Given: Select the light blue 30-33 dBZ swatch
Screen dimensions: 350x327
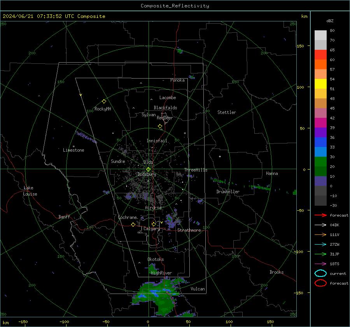Looking at the screenshot, I should click(320, 152).
